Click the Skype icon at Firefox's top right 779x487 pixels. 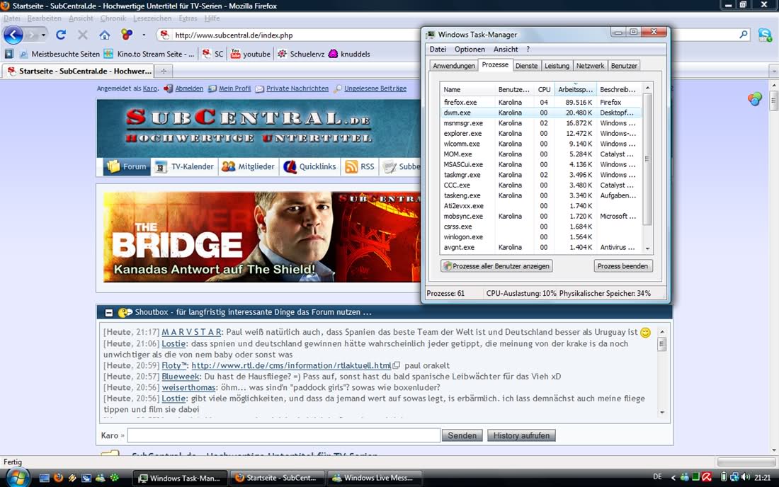click(765, 35)
